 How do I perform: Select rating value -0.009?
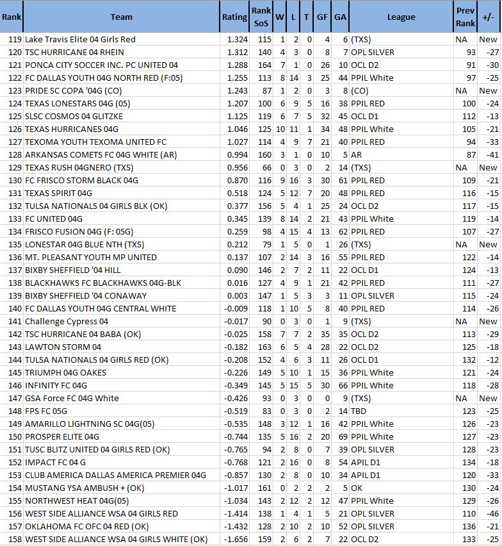pyautogui.click(x=236, y=308)
